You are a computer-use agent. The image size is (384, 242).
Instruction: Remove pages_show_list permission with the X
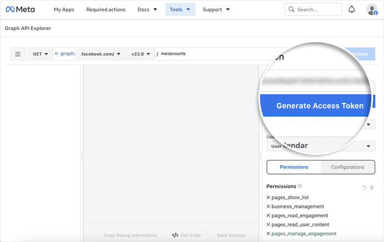coord(268,197)
